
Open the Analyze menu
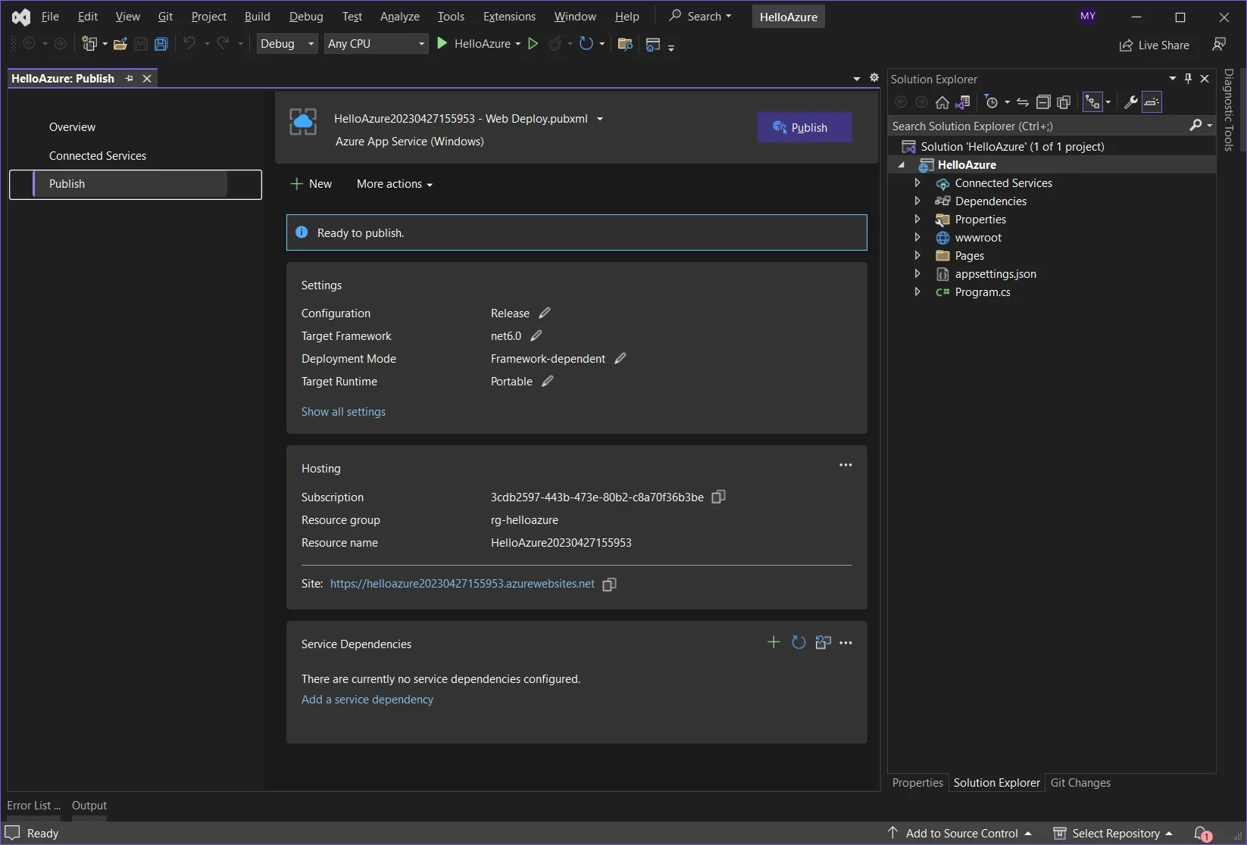[399, 16]
